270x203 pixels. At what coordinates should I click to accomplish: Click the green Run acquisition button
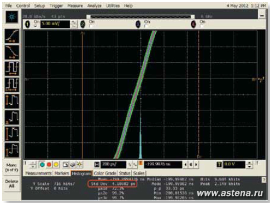42,165
